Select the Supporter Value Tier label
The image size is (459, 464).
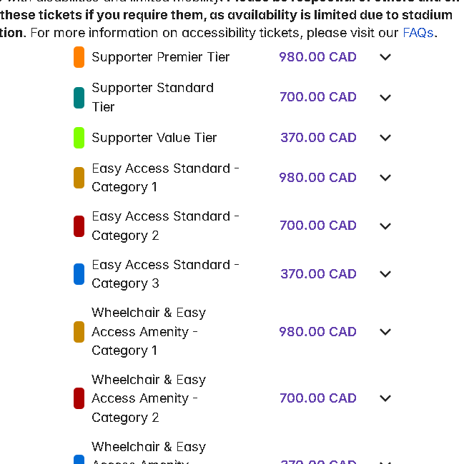154,138
